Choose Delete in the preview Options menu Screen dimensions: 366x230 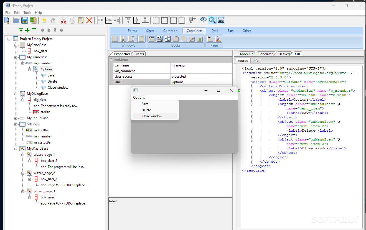pos(155,110)
